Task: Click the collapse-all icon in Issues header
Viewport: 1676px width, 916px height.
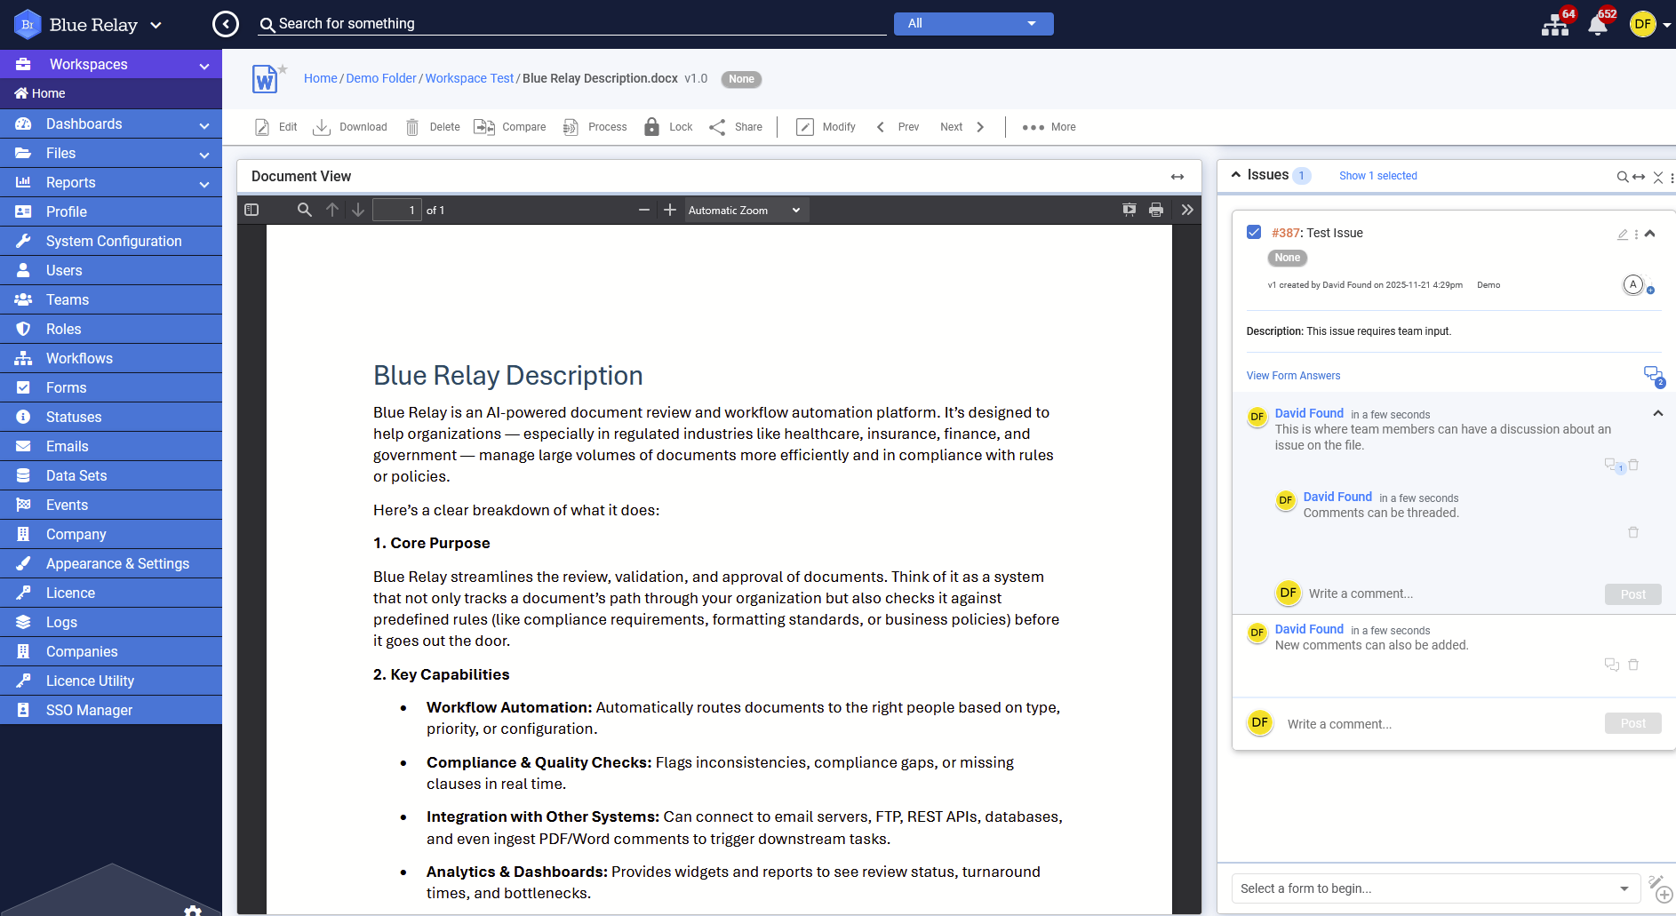Action: click(1658, 177)
